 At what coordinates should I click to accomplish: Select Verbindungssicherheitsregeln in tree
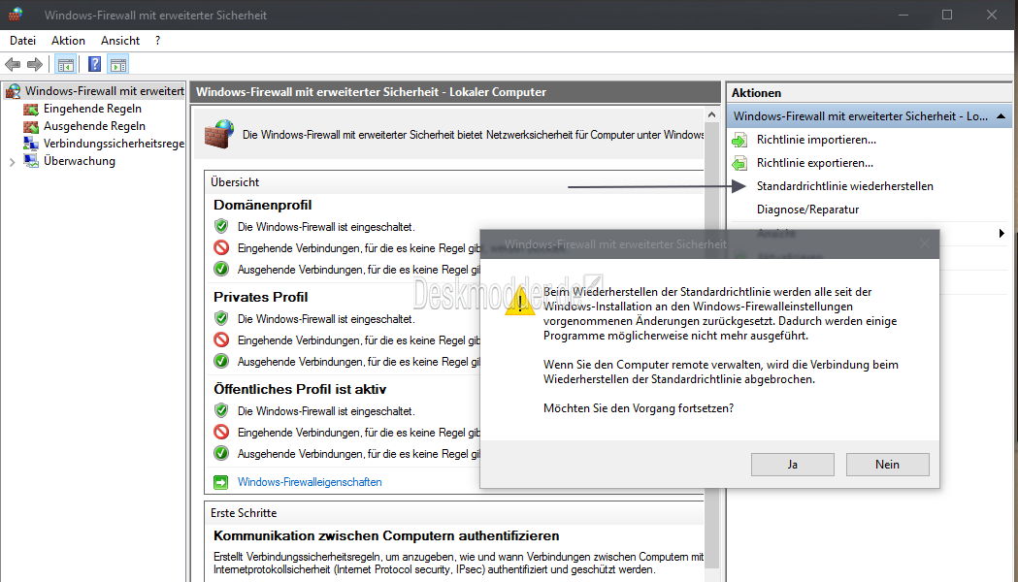pyautogui.click(x=114, y=144)
